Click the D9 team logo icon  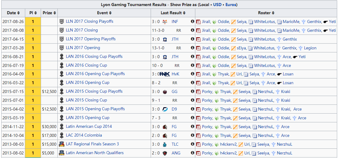[165, 109]
